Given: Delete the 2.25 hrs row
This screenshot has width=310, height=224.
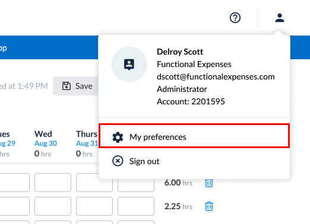Looking at the screenshot, I should (x=209, y=206).
